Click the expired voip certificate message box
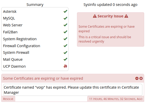The image size is (147, 103). 73,90
